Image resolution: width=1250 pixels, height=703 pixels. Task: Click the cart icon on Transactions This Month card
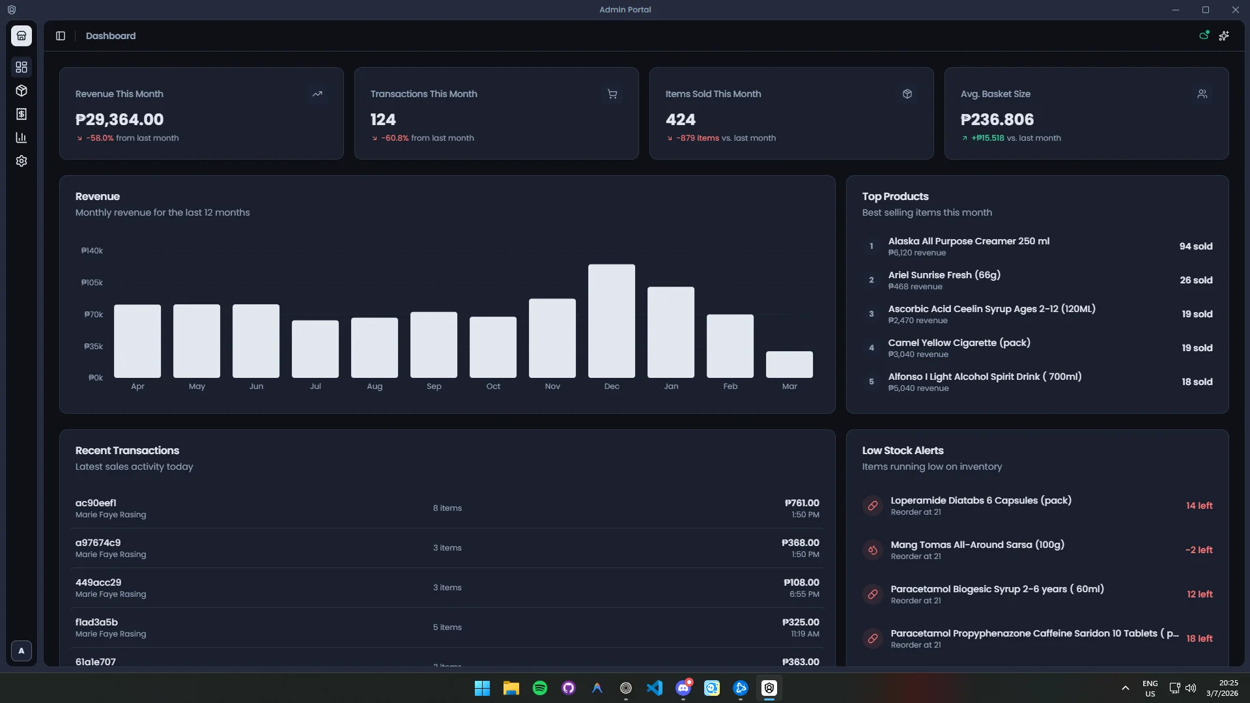[612, 94]
